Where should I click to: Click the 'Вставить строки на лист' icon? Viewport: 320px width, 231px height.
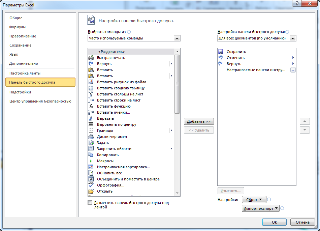tap(91, 100)
